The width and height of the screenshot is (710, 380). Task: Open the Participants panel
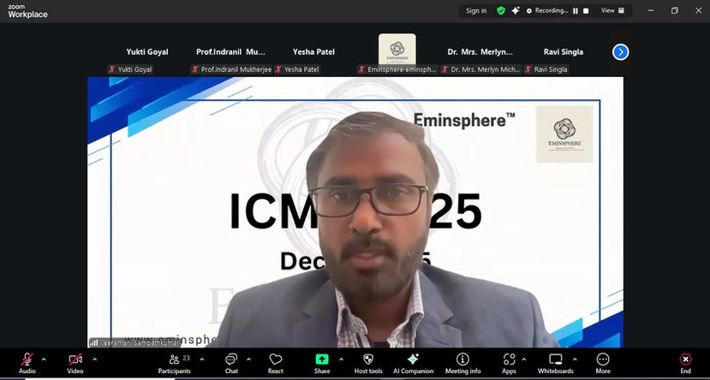(175, 363)
